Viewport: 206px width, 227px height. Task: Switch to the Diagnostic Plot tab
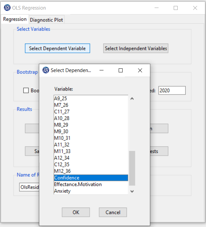[x=46, y=20]
